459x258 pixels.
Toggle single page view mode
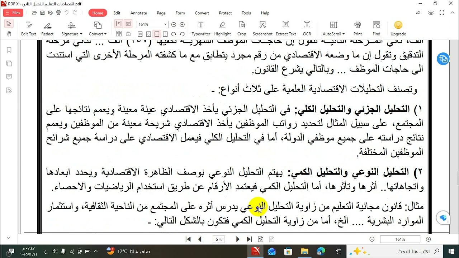click(119, 24)
